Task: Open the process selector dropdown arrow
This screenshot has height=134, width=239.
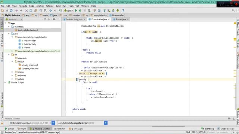Action: click(106, 123)
